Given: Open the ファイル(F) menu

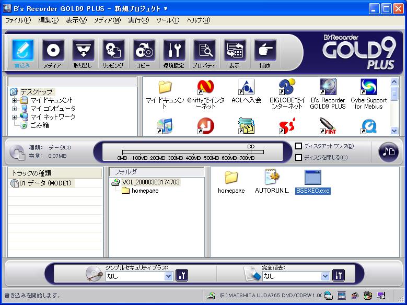Looking at the screenshot, I should [x=18, y=20].
